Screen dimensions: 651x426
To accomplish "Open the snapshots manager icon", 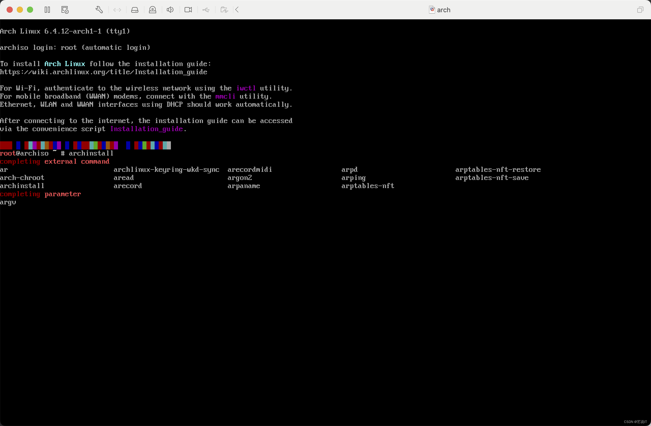I will 65,10.
